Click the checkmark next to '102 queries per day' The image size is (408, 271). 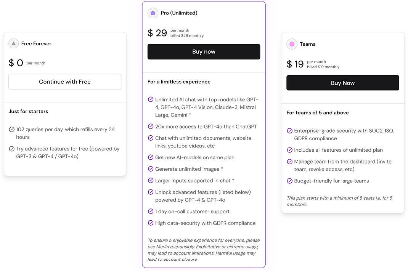[x=12, y=130]
